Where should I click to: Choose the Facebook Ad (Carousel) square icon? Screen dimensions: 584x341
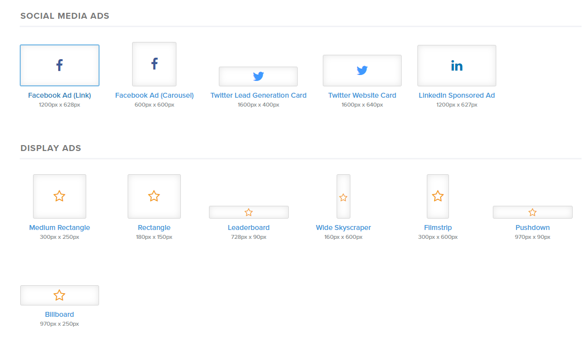coord(154,64)
